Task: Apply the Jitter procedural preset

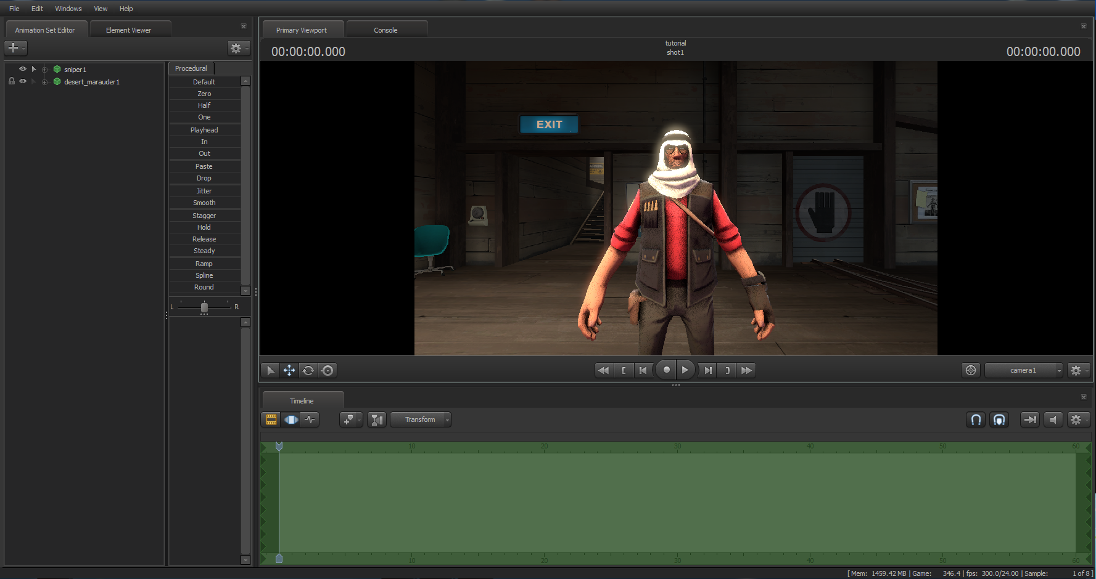Action: (x=204, y=191)
